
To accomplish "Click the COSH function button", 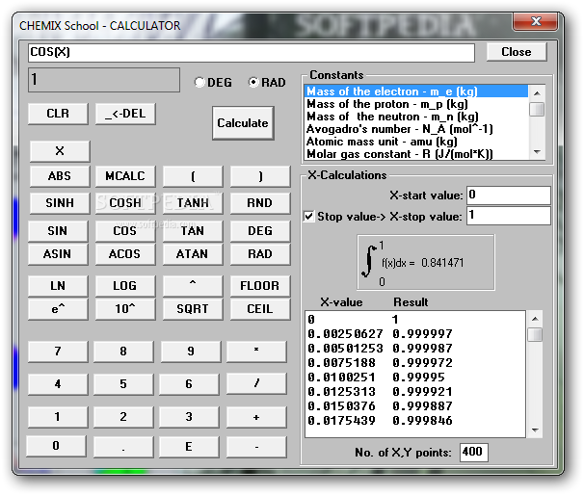I will coord(125,203).
